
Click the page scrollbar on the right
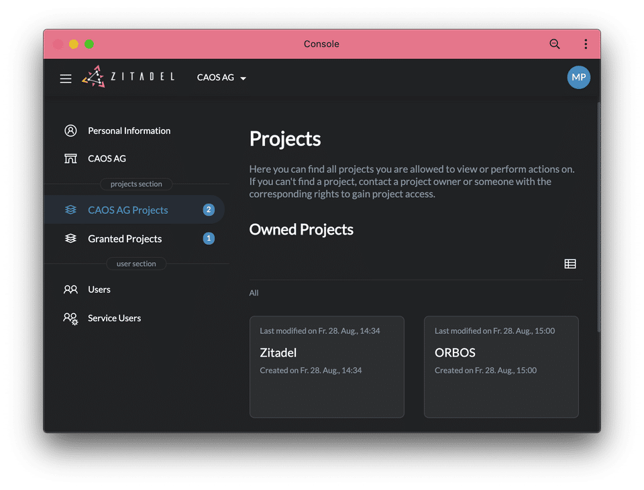(599, 217)
